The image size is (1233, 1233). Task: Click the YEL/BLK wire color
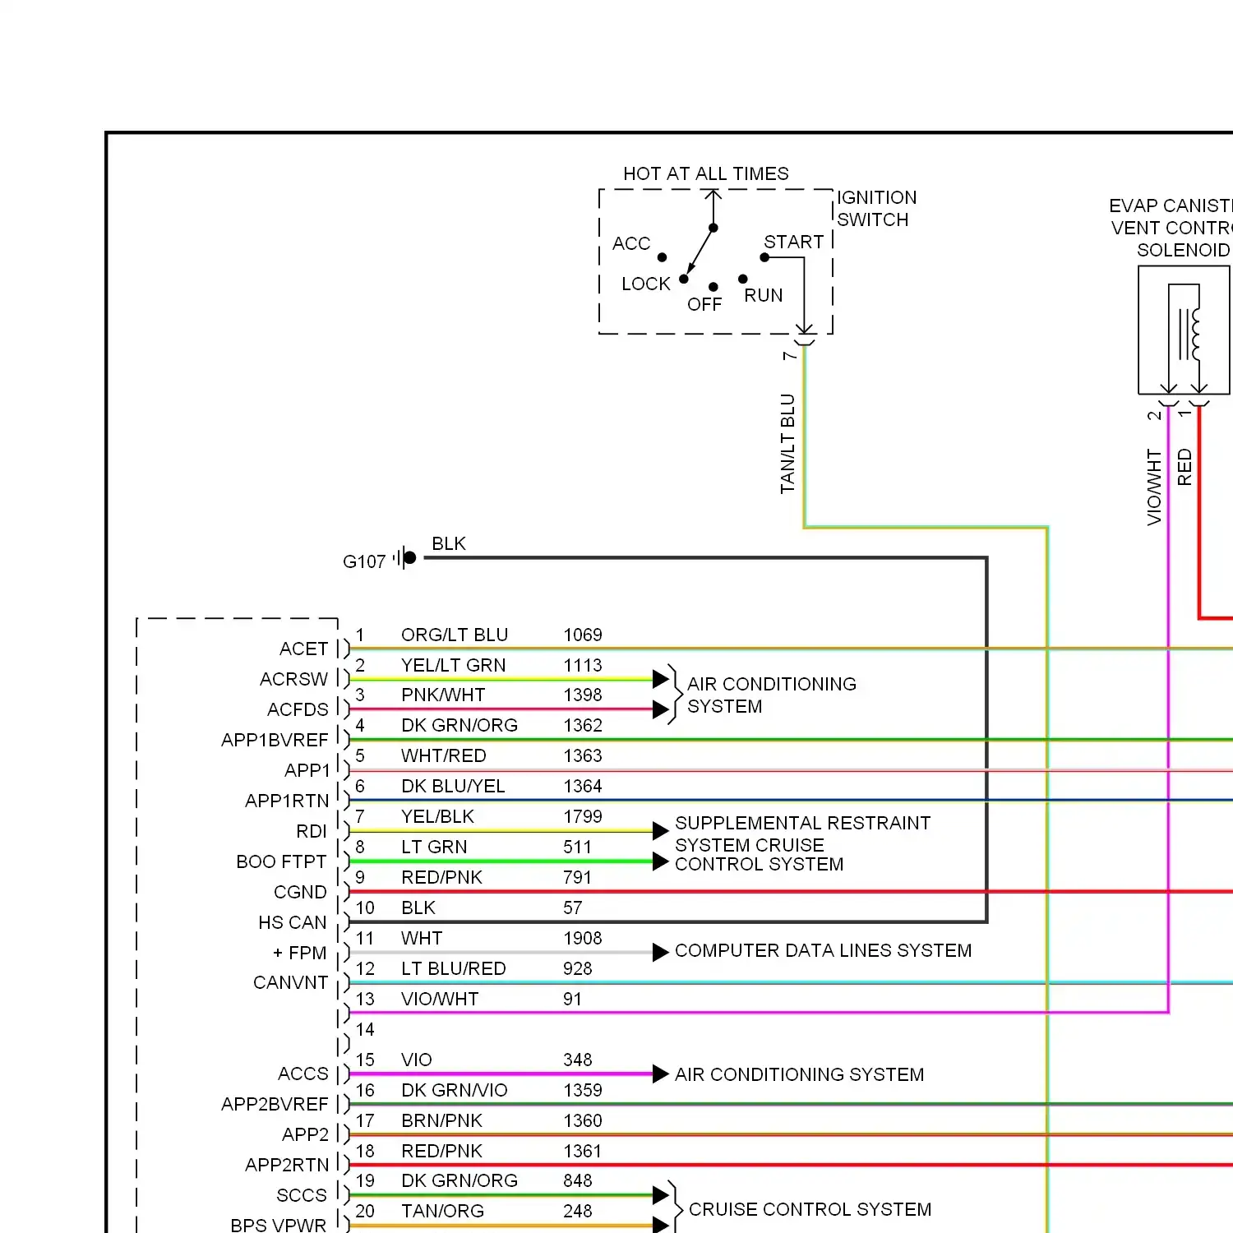coord(437,816)
